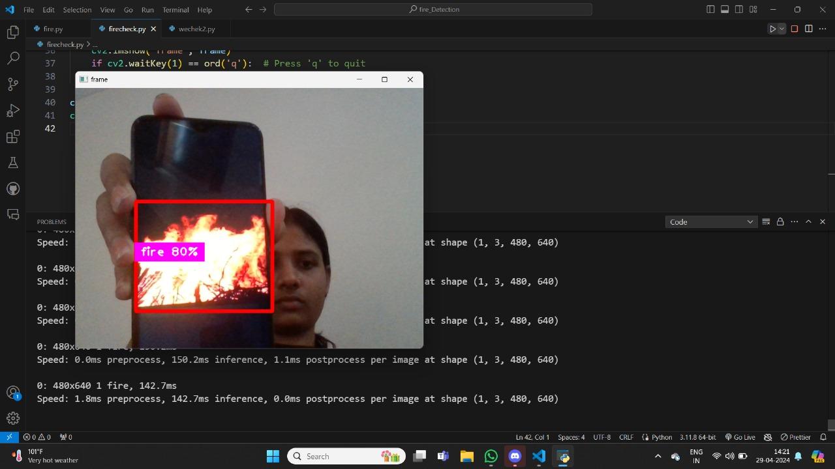The height and width of the screenshot is (469, 835).
Task: Open the Windows Start menu
Action: [273, 456]
